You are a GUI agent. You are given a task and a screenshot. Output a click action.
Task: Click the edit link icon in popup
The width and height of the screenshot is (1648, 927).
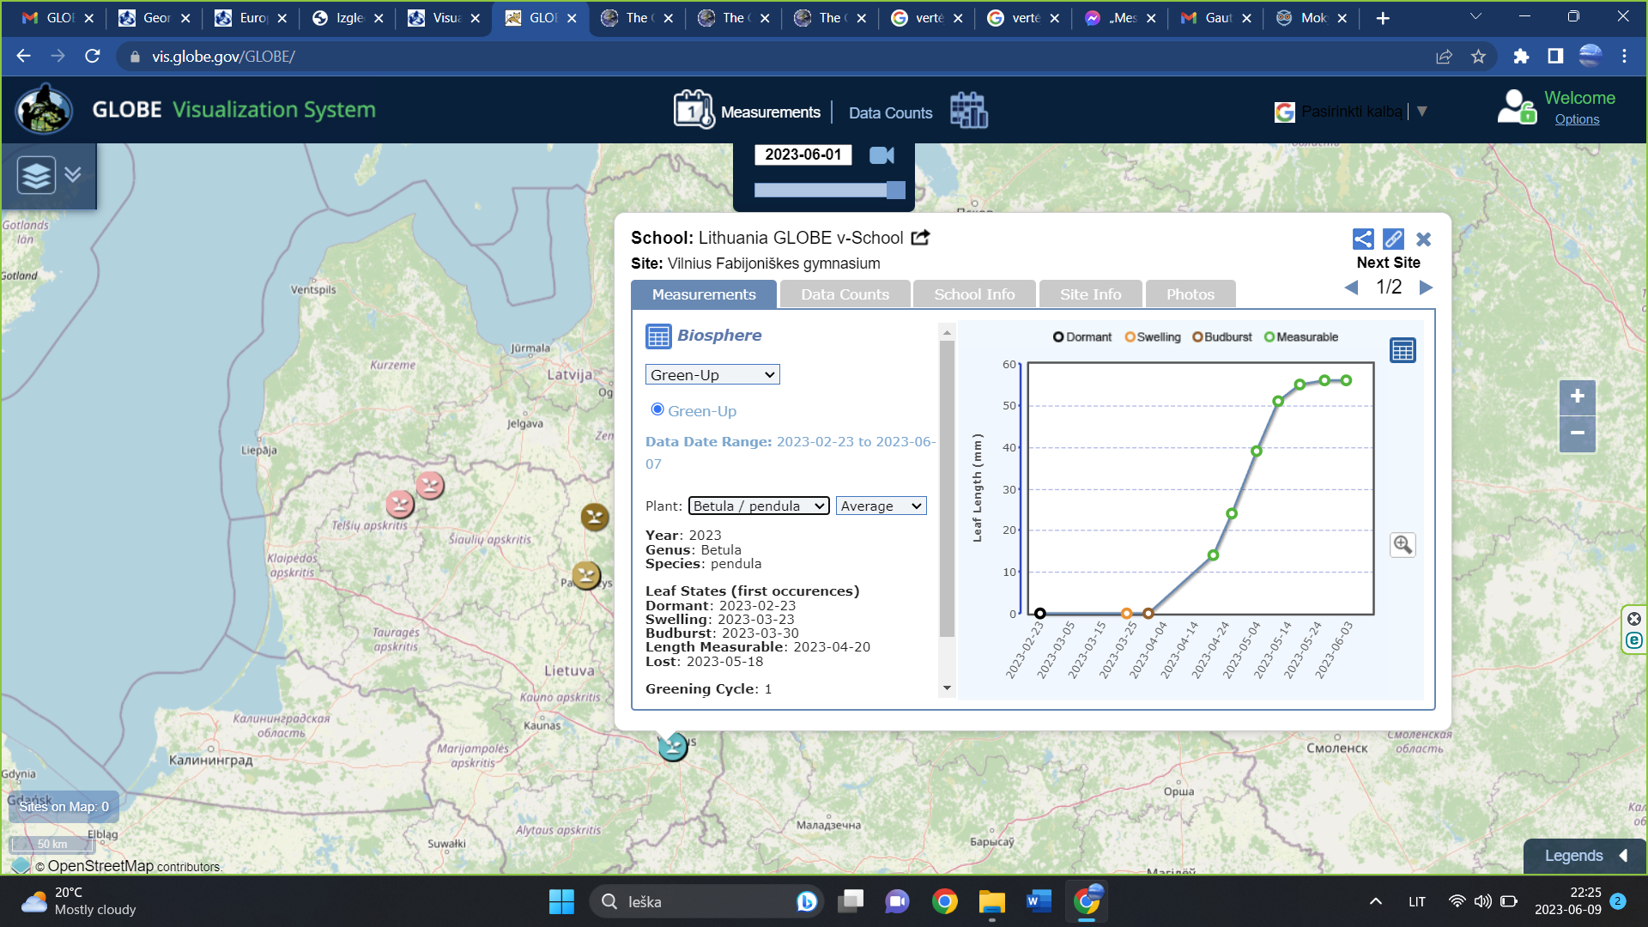click(x=1393, y=239)
